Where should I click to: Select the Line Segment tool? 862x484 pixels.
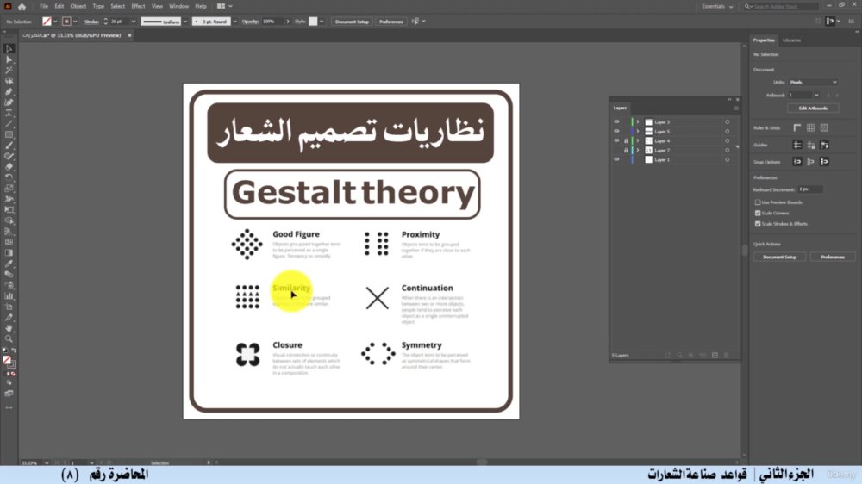(x=9, y=124)
